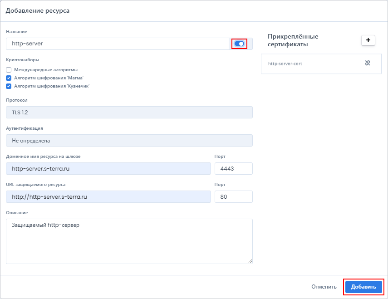Click the Добавить button

pyautogui.click(x=363, y=287)
